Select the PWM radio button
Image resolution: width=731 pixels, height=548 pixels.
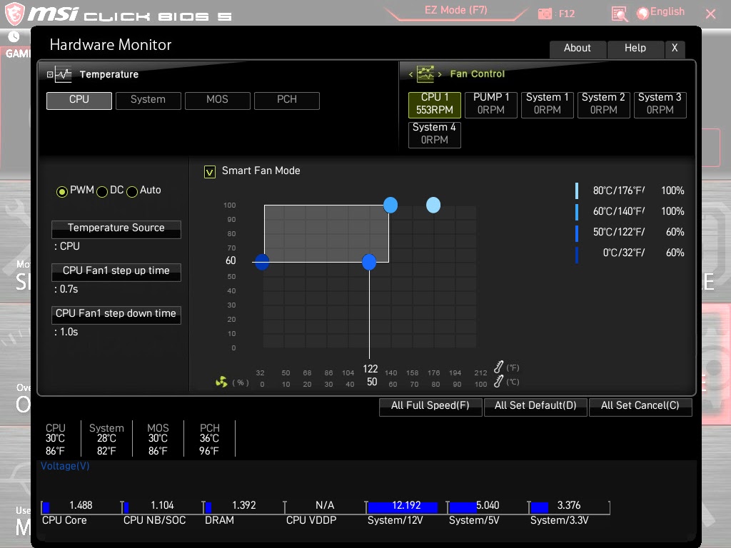(61, 191)
